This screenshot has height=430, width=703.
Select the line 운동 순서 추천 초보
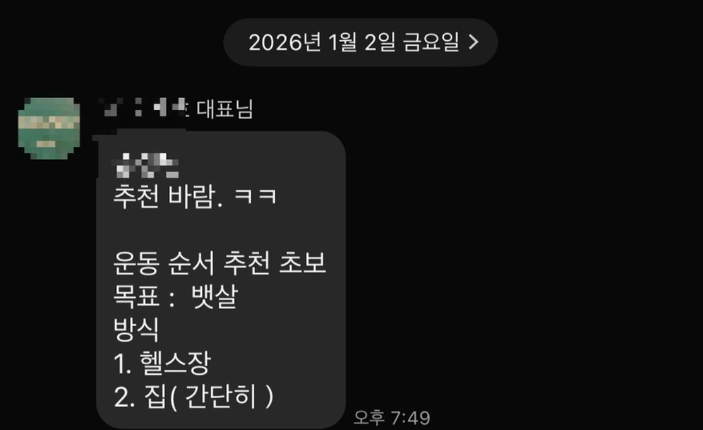(x=219, y=263)
